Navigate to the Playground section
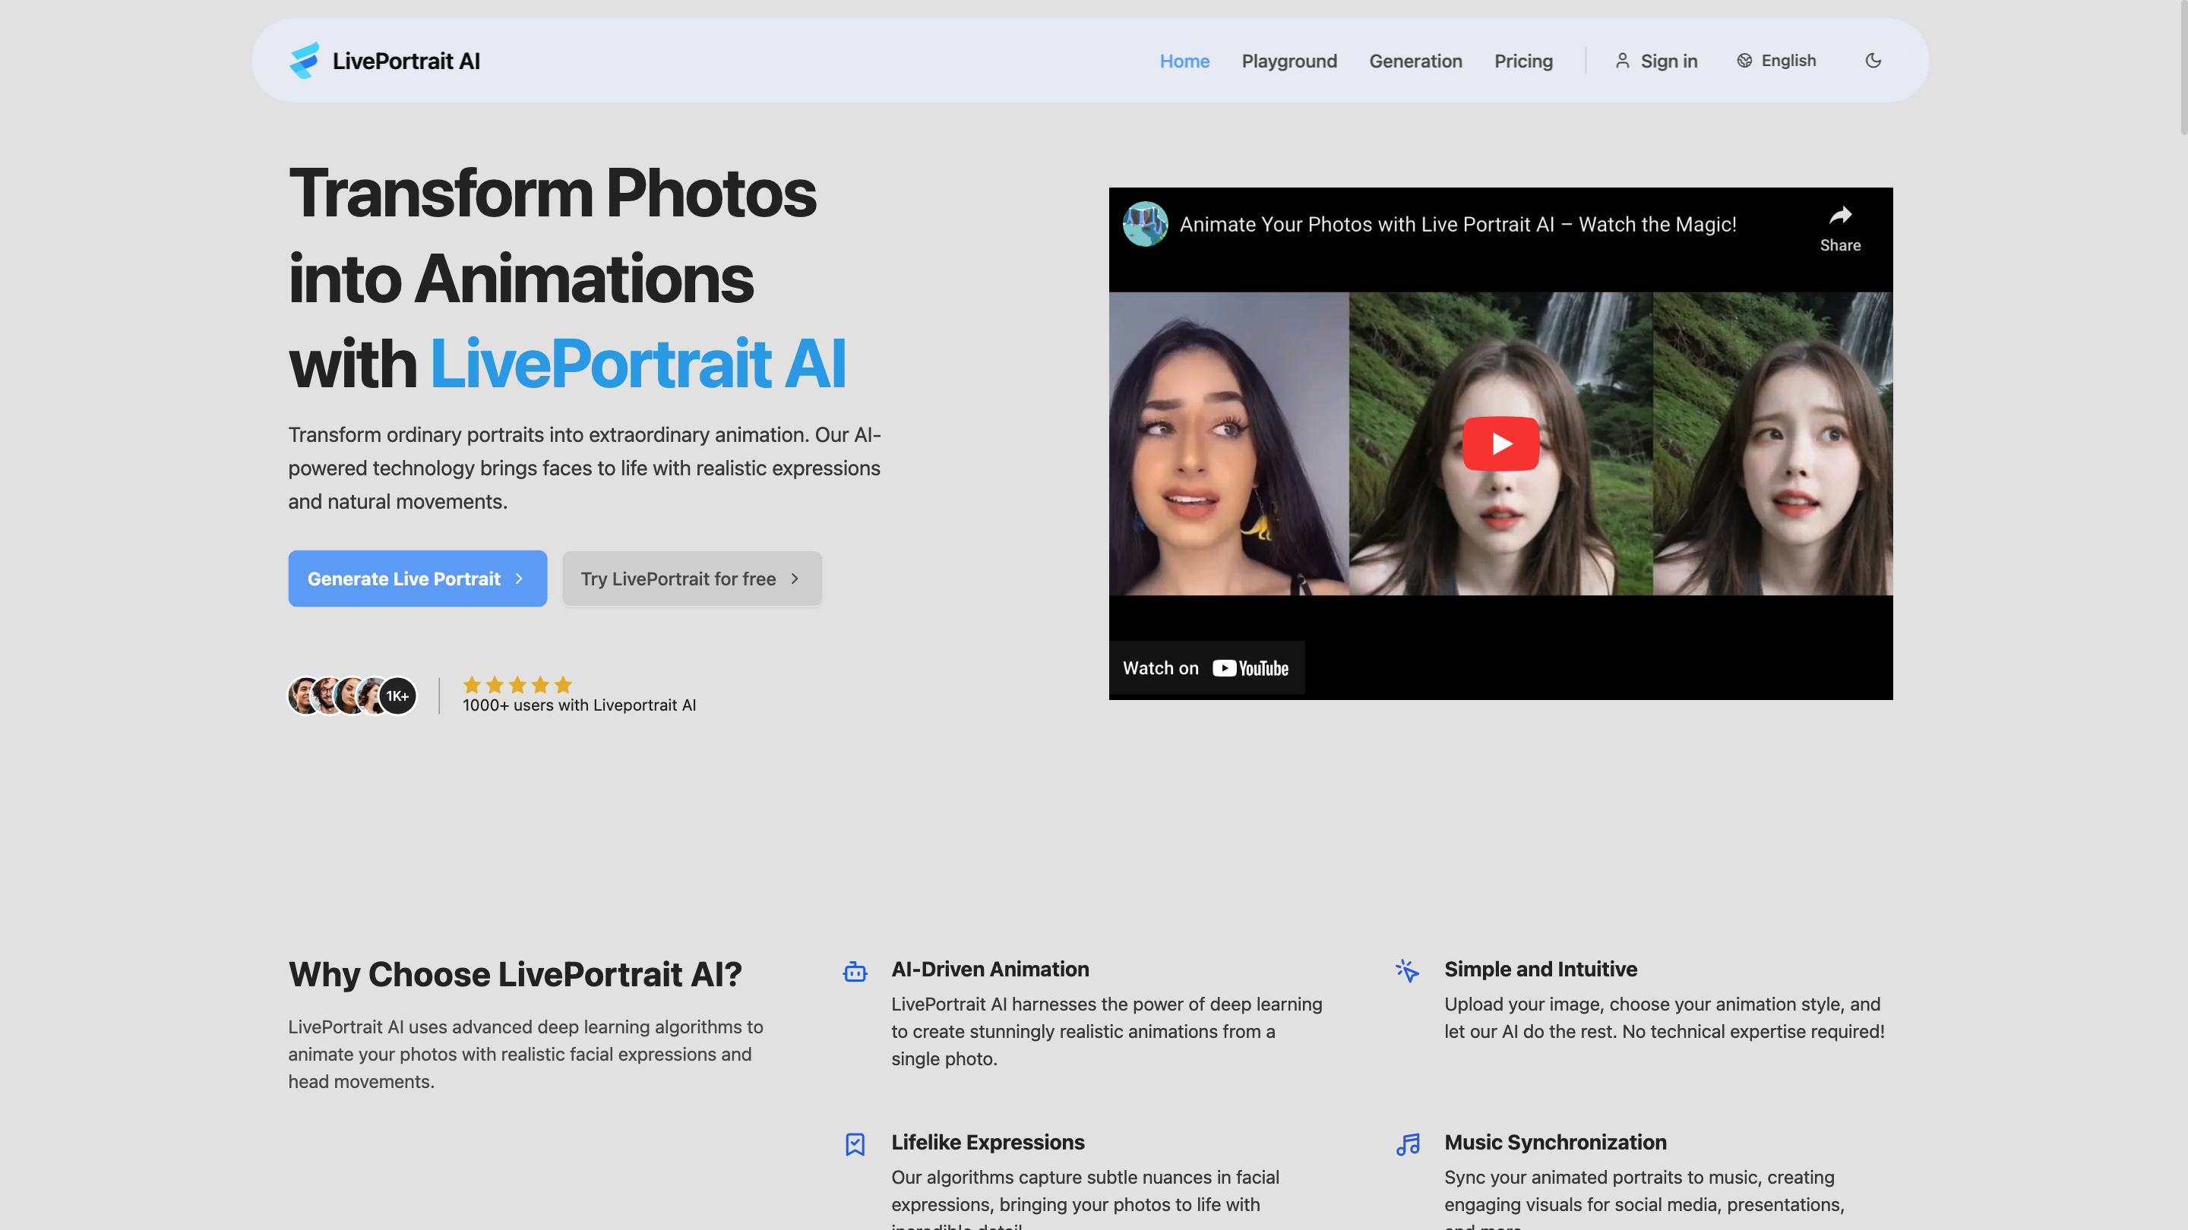This screenshot has width=2188, height=1230. click(x=1288, y=60)
